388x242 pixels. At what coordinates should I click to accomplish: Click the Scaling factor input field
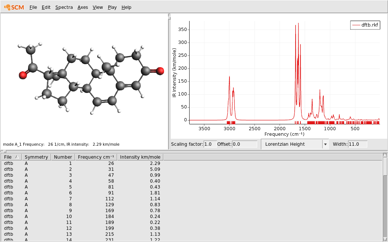tap(210, 144)
